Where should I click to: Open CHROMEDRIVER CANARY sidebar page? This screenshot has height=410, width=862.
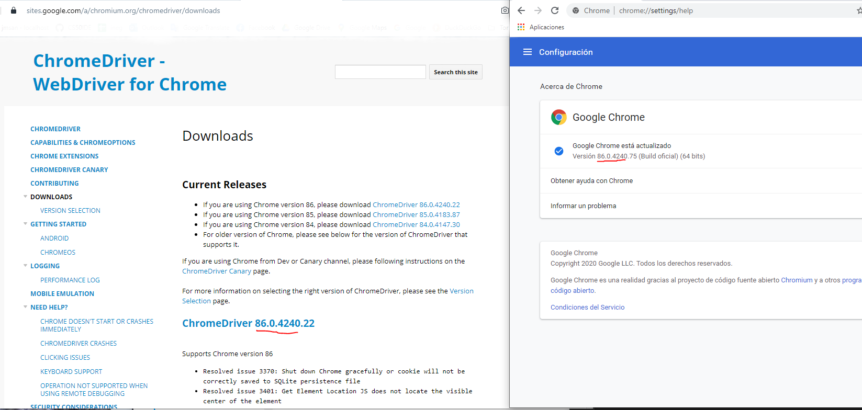coord(69,169)
